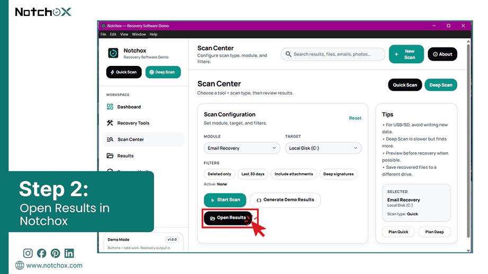The height and width of the screenshot is (274, 488).
Task: Click the Results folder icon in the sidebar
Action: pyautogui.click(x=110, y=155)
